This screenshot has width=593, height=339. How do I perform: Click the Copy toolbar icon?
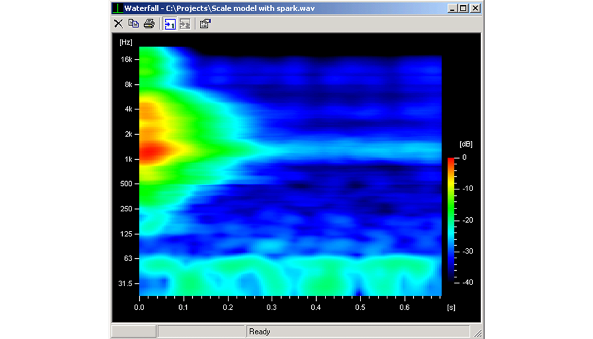133,24
